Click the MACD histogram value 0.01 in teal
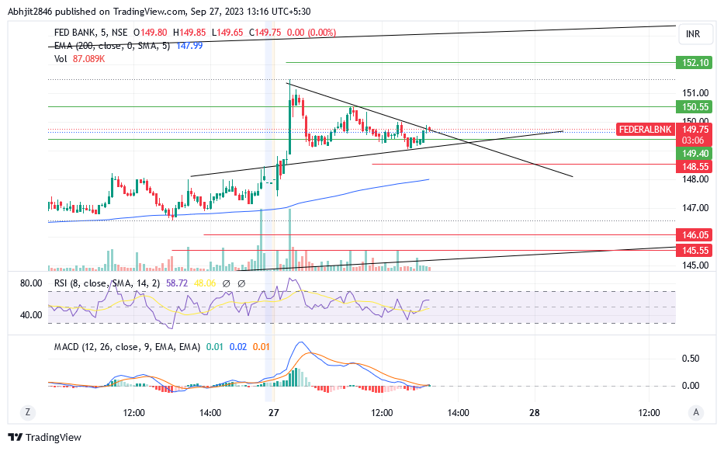Image resolution: width=724 pixels, height=451 pixels. [x=214, y=346]
